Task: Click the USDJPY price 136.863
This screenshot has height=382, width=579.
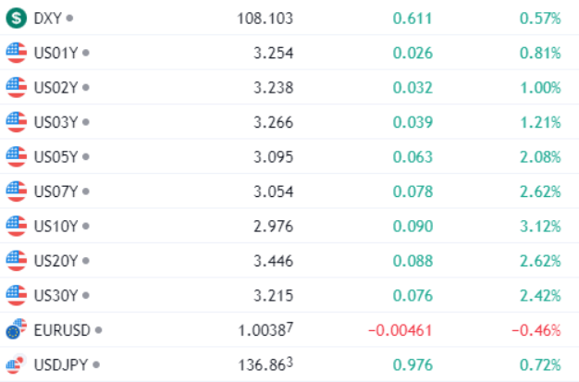Action: [x=265, y=364]
